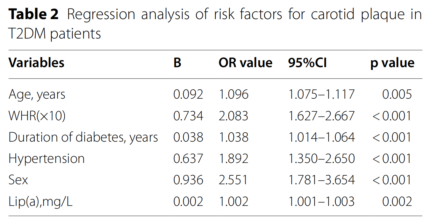Select the "WHR(×10)" row label
The width and height of the screenshot is (437, 224).
(37, 116)
